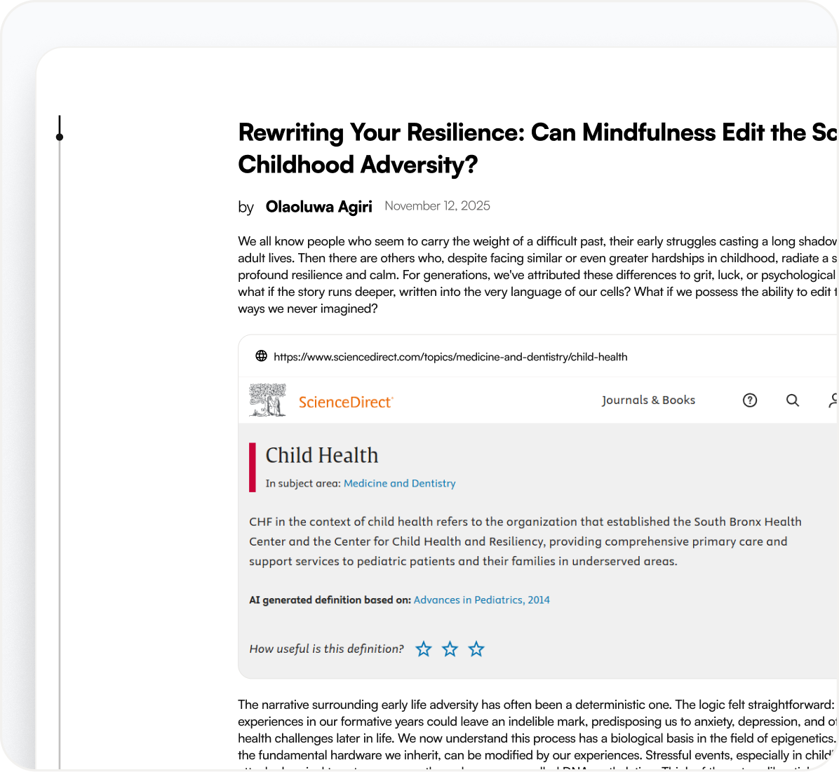839x772 pixels.
Task: Click the "How useful is this definition?" text
Action: coord(326,649)
